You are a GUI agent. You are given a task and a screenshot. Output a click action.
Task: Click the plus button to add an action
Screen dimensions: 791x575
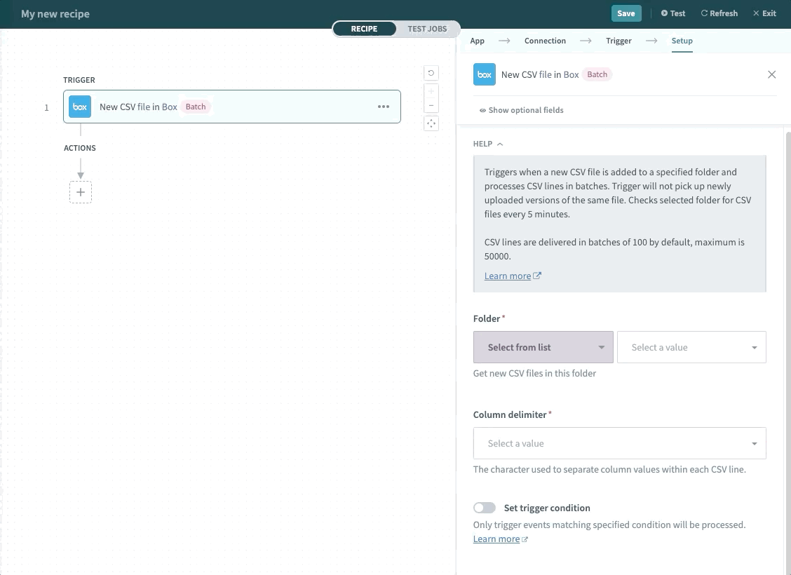(80, 191)
